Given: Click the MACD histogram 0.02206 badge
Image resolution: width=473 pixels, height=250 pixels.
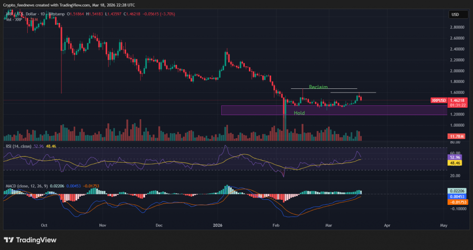Looking at the screenshot, I should pos(456,191).
